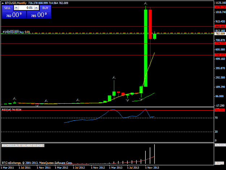226x170 pixels.
Task: Click the up fractal arrow near July 2012
Action: 78,100
